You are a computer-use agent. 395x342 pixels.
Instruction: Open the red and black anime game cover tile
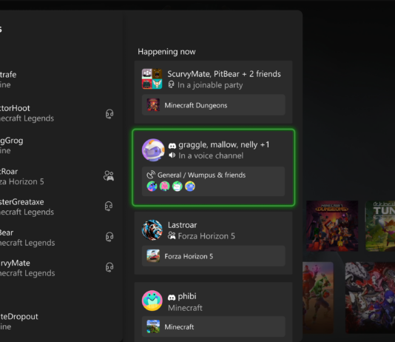tap(370, 298)
